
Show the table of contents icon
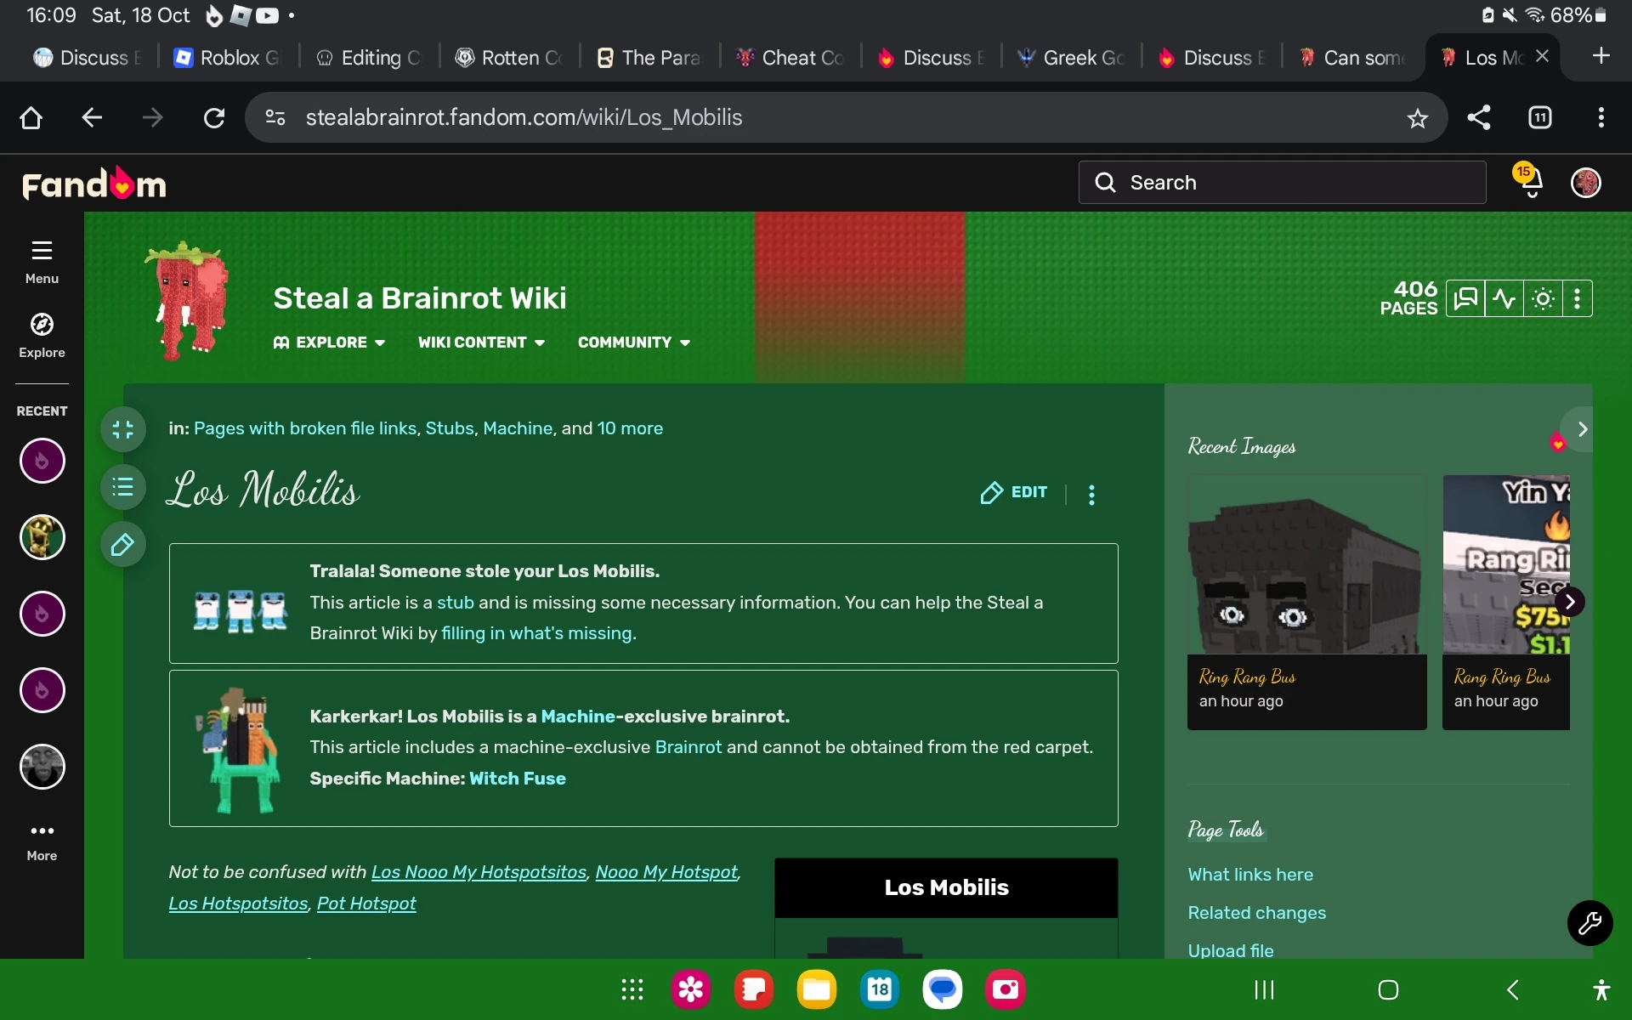pos(123,487)
